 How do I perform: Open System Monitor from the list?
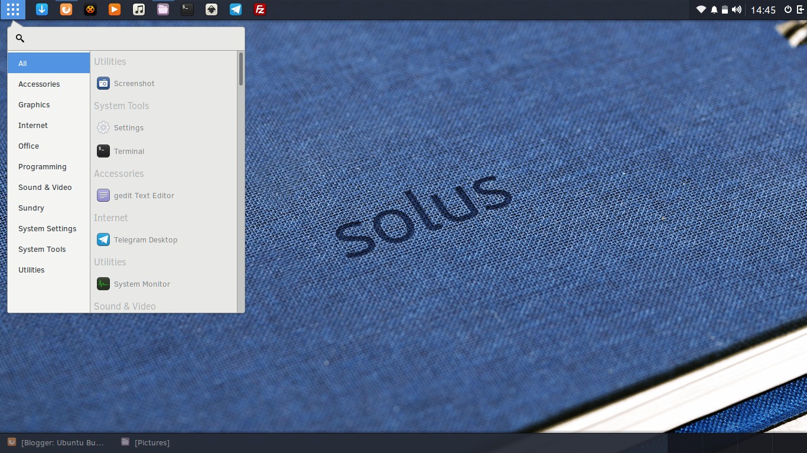tap(164, 284)
